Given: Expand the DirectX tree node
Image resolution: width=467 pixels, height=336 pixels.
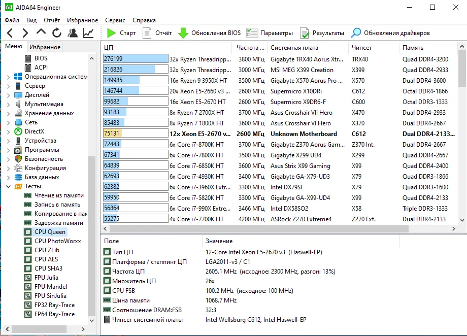Looking at the screenshot, I should [8, 131].
